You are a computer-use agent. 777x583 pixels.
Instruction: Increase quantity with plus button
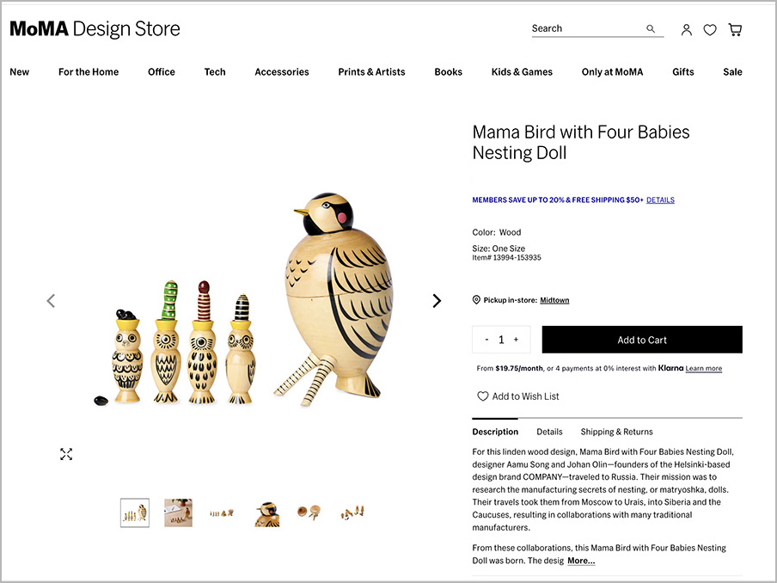click(x=516, y=340)
